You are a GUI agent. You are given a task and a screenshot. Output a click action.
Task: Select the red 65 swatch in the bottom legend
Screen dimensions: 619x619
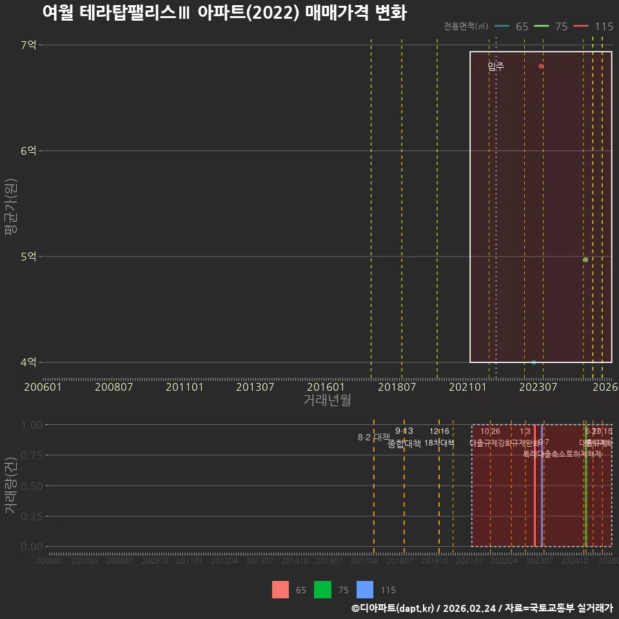[x=280, y=590]
